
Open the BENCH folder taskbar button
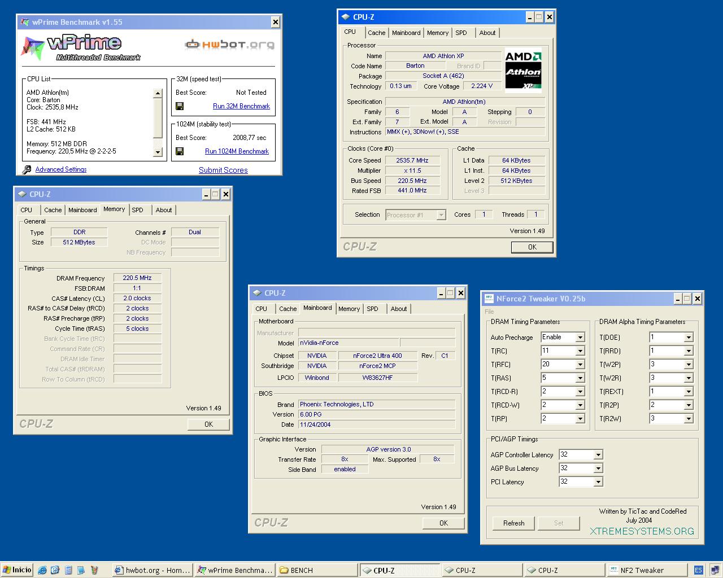pyautogui.click(x=317, y=570)
